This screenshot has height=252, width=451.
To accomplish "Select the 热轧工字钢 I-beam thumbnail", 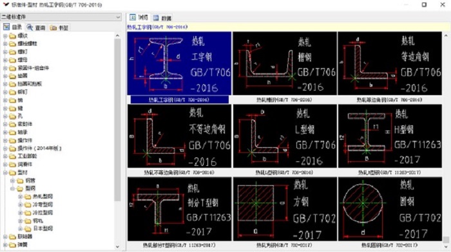I will tap(179, 64).
